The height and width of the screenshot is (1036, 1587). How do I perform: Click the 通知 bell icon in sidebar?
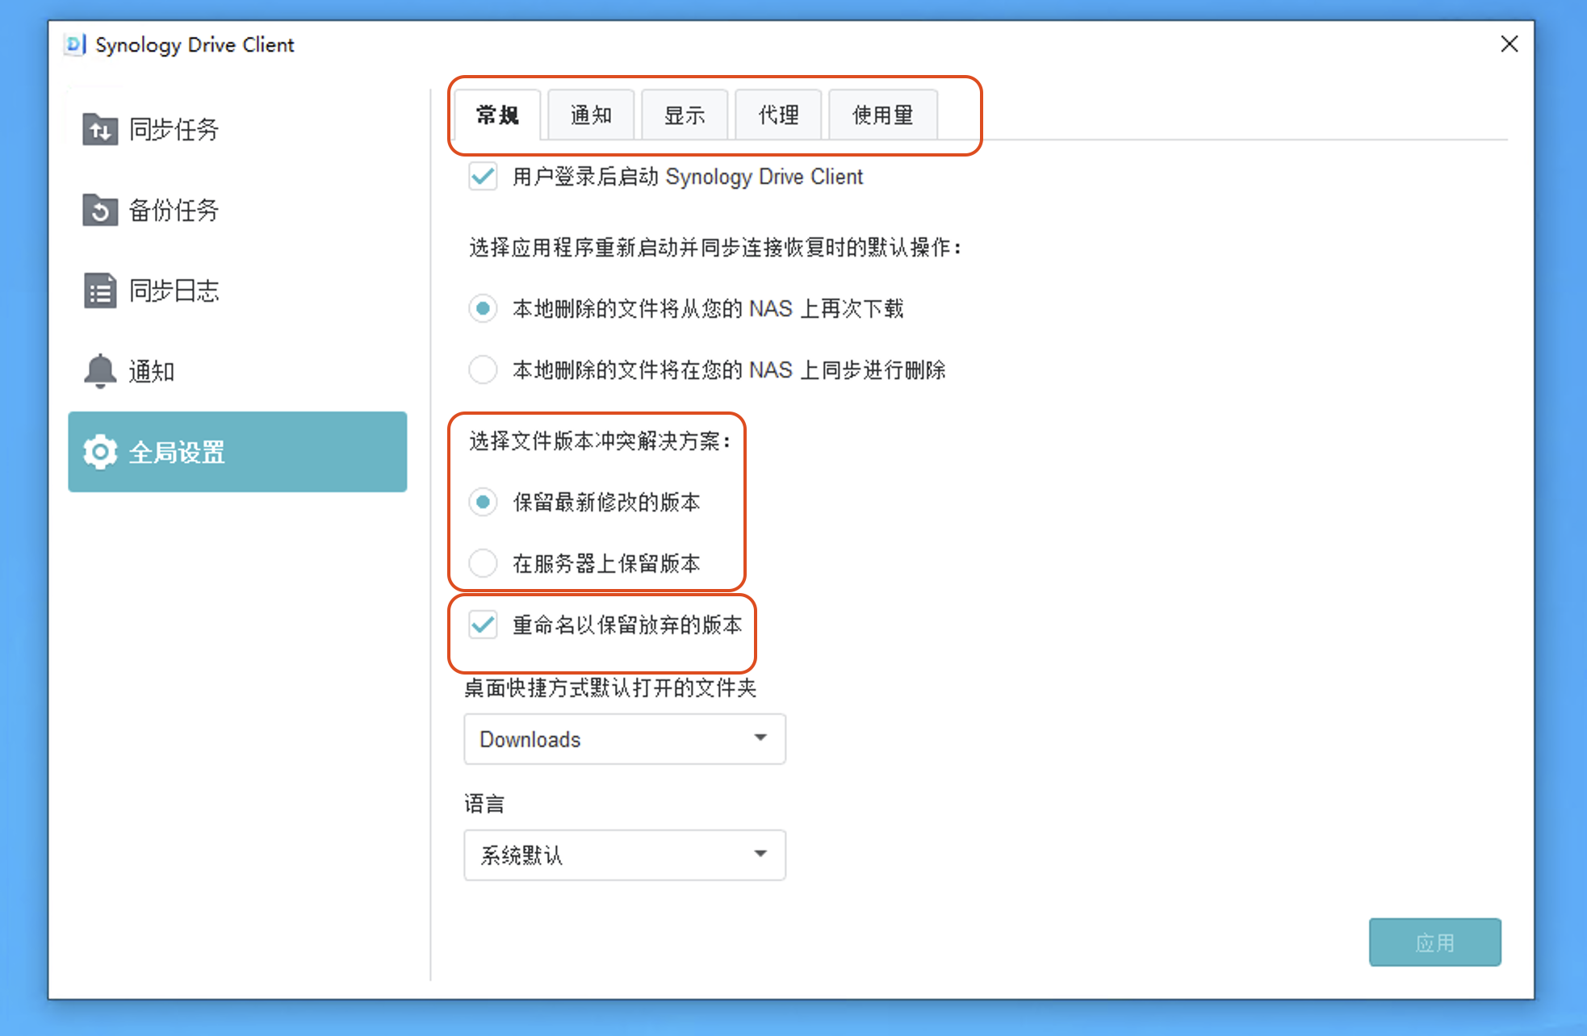100,371
